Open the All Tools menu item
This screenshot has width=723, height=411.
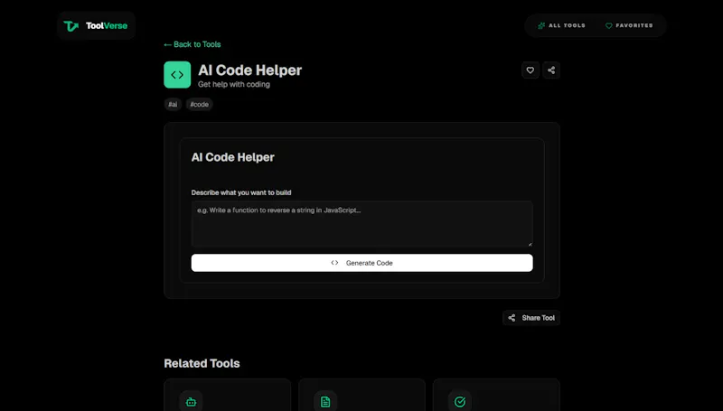tap(561, 25)
